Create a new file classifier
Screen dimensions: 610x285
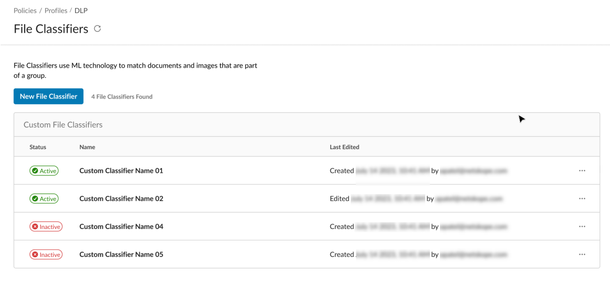(x=48, y=96)
